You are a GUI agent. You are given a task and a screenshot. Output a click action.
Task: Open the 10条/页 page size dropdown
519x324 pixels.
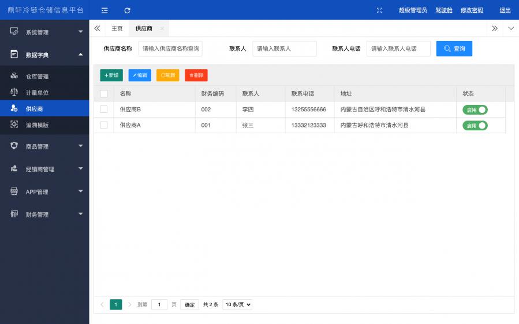[x=237, y=304]
